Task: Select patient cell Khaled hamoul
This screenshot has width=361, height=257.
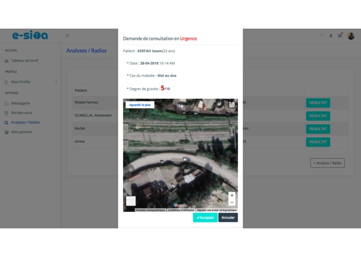Action: 86,102
